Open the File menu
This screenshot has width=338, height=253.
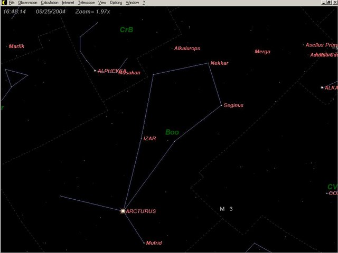point(11,3)
